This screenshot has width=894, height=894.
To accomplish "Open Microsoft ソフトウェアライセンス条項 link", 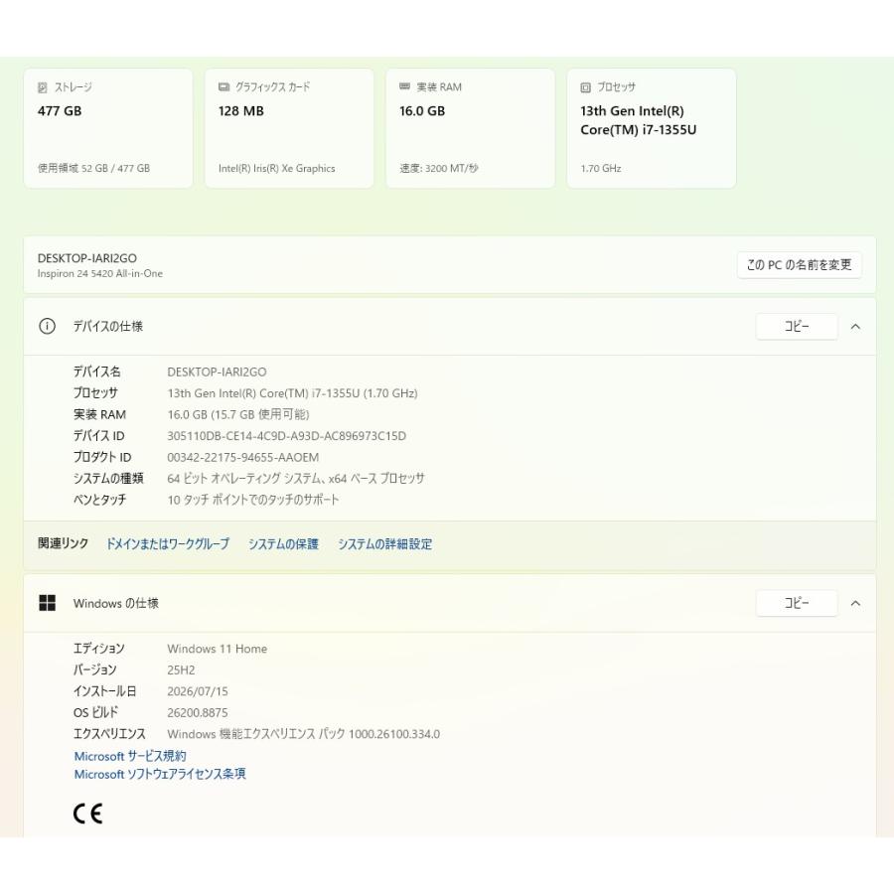I will 160,774.
